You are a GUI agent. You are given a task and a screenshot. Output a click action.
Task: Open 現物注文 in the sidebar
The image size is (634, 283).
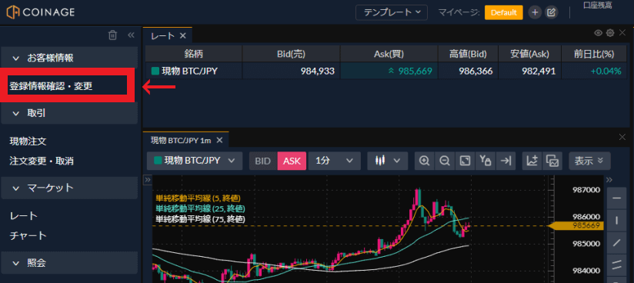pos(28,141)
